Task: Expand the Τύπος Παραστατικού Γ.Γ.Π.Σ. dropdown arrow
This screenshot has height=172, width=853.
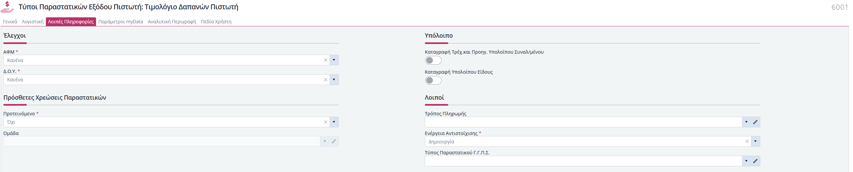Action: coord(746,161)
